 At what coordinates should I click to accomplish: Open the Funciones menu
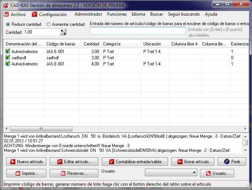[x=117, y=15]
